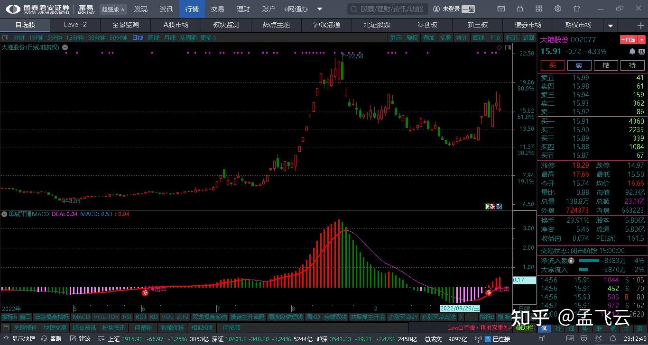Open the 行情 menu
The height and width of the screenshot is (345, 648).
point(192,9)
